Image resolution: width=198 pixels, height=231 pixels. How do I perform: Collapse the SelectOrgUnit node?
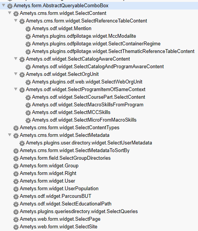[x=16, y=74]
